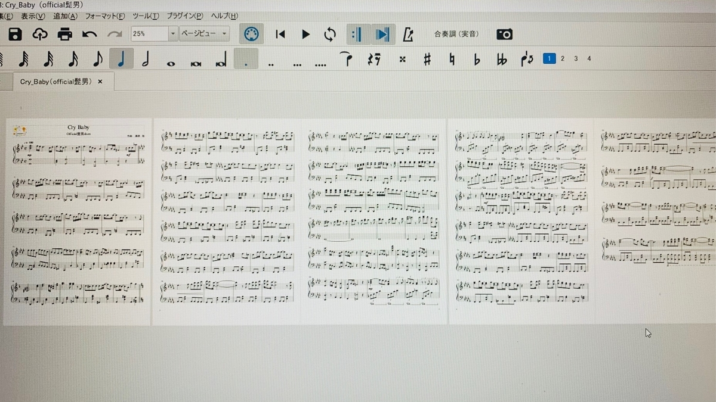This screenshot has width=716, height=402.
Task: Open the ページビュー view mode dropdown
Action: pos(204,34)
